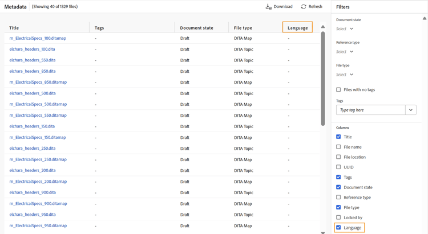Open m_ElectricalSpecs_100.ditamap file link
This screenshot has height=234, width=428.
click(38, 38)
